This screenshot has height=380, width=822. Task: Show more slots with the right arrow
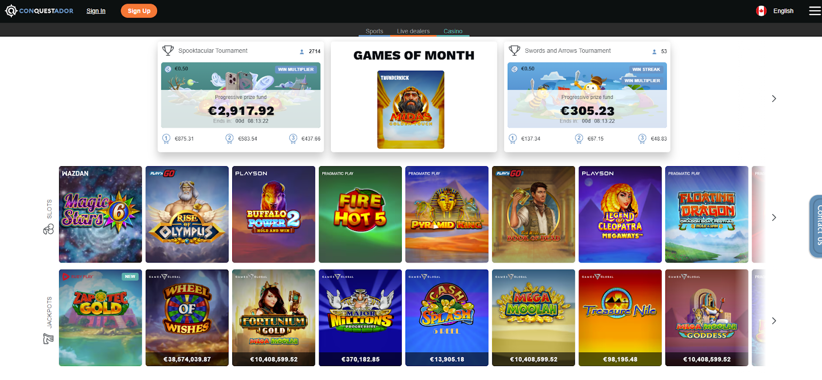pyautogui.click(x=774, y=217)
